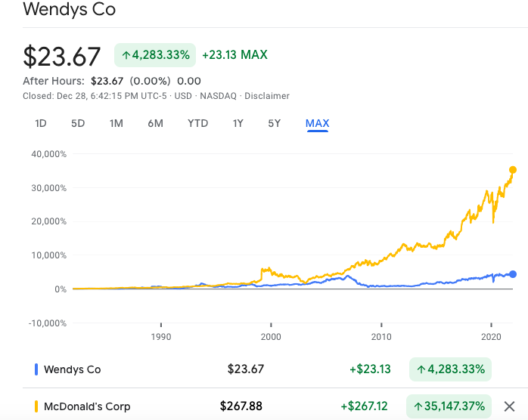Switch to the 6M range tab
This screenshot has width=528, height=420.
(155, 123)
